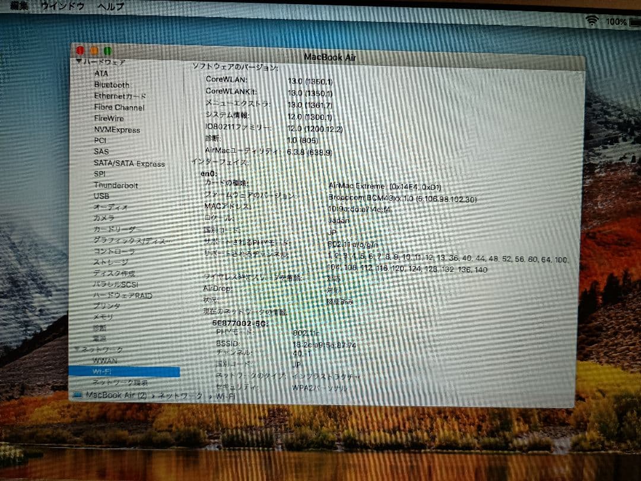
Task: Click the MacBook Air window title
Action: [330, 57]
